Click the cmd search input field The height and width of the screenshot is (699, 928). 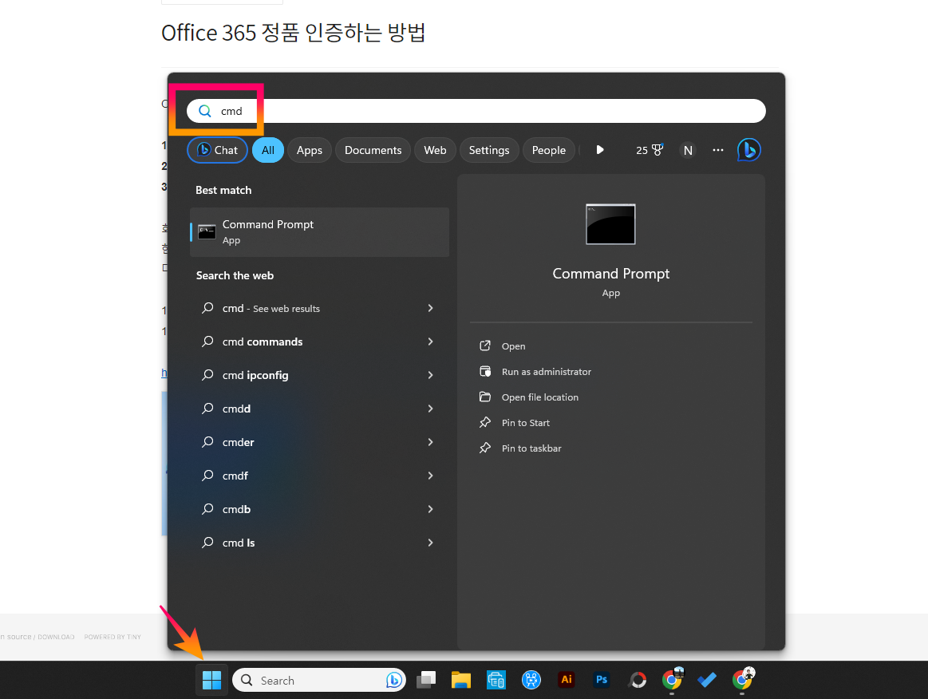point(476,111)
